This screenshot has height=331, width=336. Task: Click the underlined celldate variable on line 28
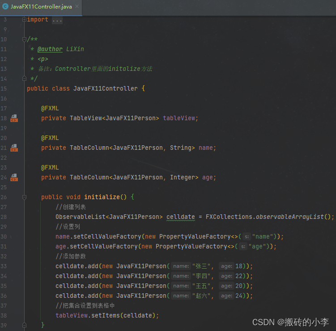(181, 217)
